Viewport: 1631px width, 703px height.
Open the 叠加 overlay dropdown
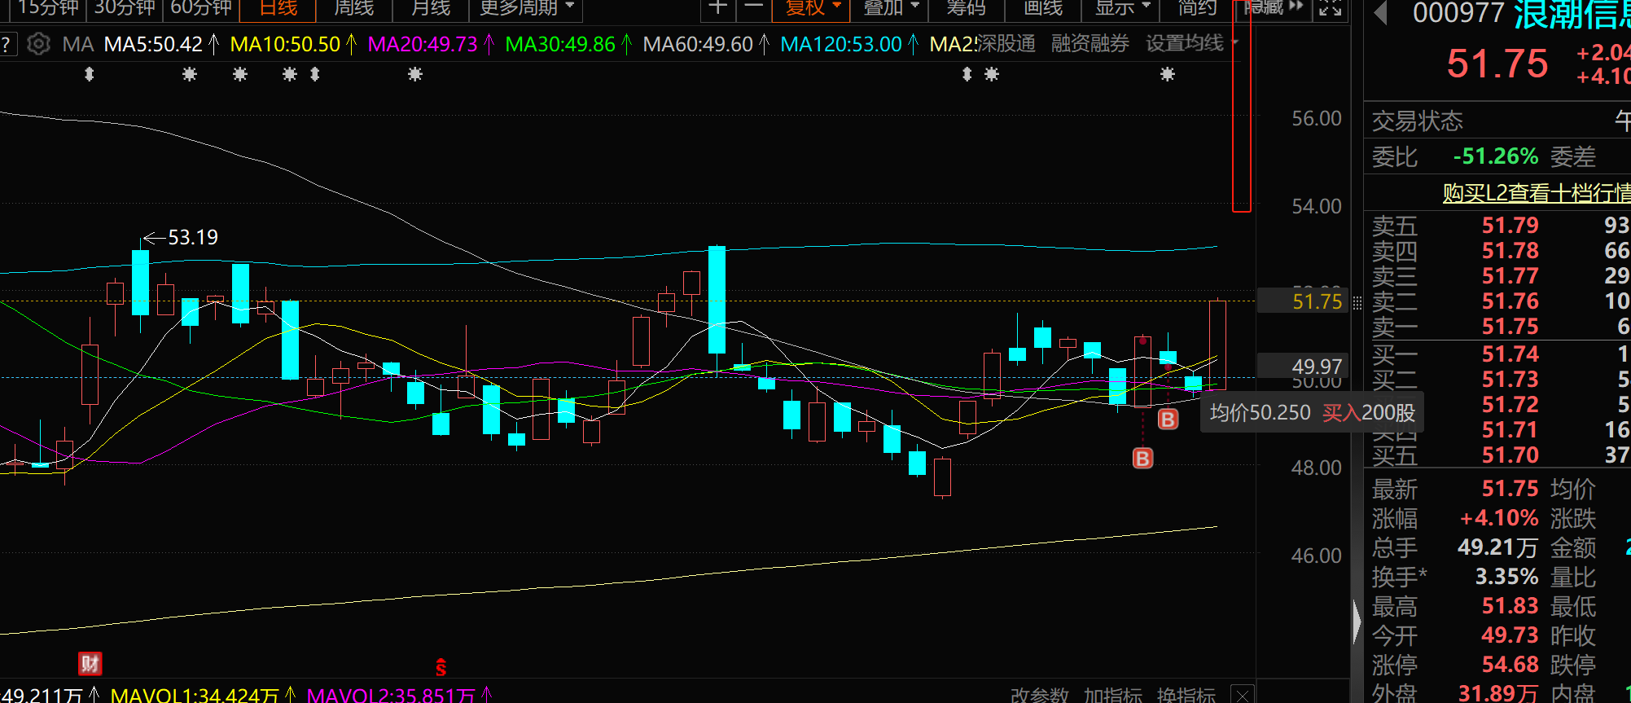click(891, 8)
